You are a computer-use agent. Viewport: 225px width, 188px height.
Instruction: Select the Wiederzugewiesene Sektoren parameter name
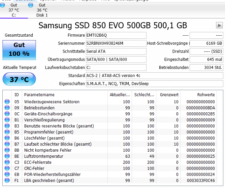click(52, 102)
